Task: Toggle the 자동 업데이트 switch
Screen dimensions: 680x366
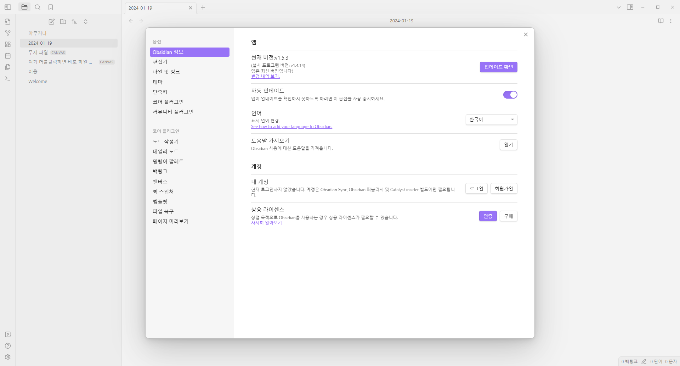Action: [x=510, y=95]
